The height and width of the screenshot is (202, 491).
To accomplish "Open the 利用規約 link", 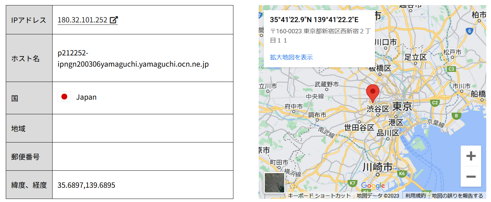I will tap(415, 196).
